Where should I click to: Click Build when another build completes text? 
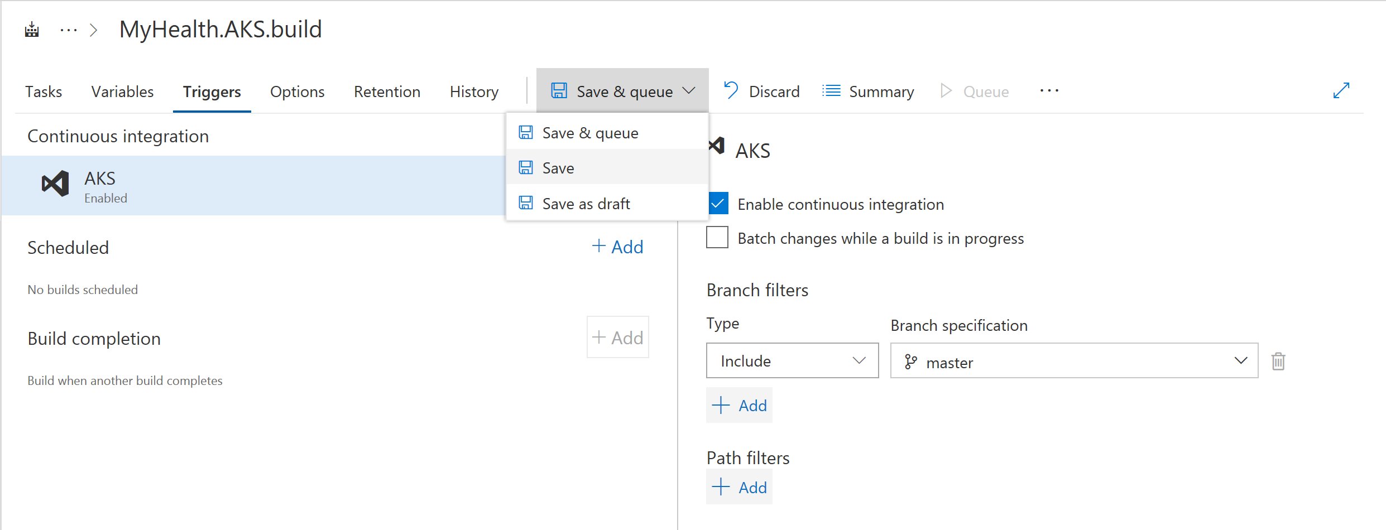(x=125, y=380)
